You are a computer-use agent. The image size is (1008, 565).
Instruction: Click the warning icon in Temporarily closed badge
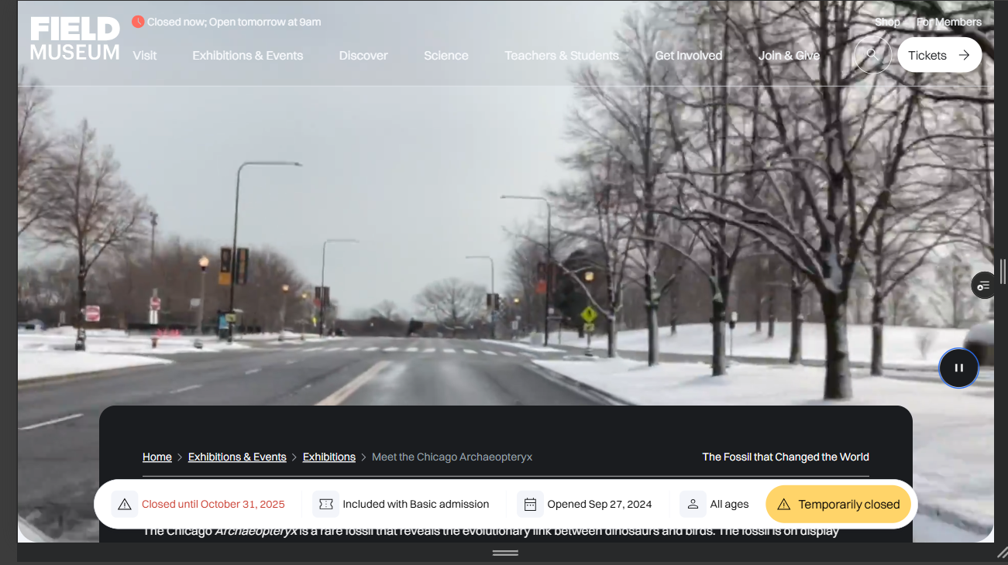(x=783, y=505)
